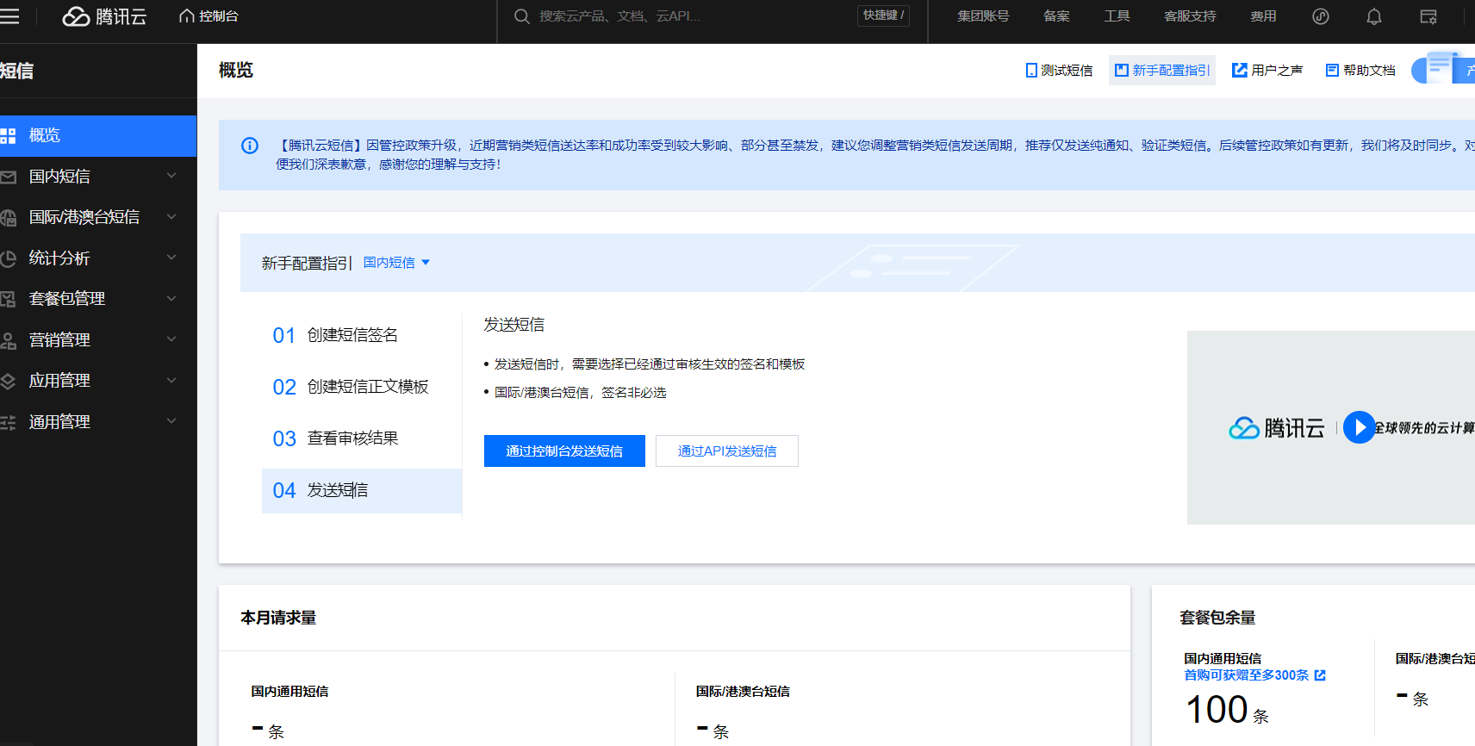Click the info icon in the notice banner
This screenshot has width=1475, height=746.
pyautogui.click(x=250, y=146)
